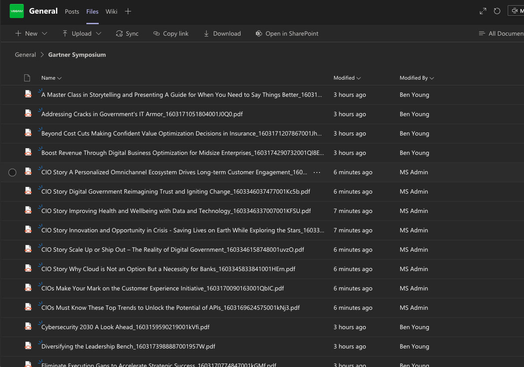The height and width of the screenshot is (367, 524).
Task: Switch to the Files tab
Action: 92,12
